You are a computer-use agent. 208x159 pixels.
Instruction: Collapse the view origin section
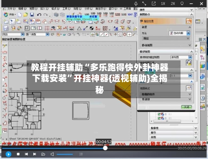coord(192,15)
